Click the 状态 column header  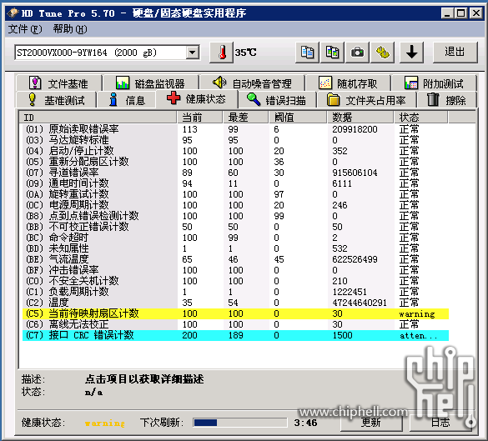coord(421,118)
